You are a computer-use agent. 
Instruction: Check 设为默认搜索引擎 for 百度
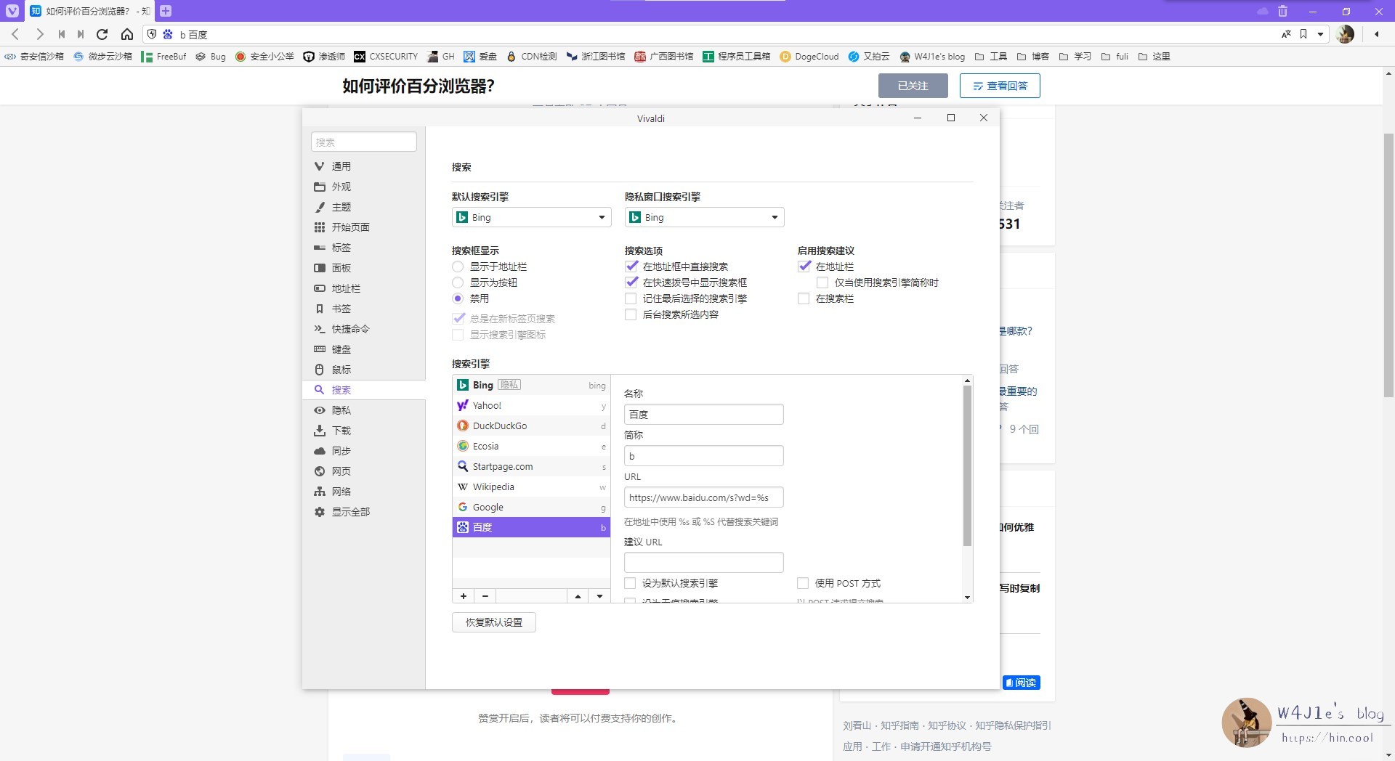point(631,583)
